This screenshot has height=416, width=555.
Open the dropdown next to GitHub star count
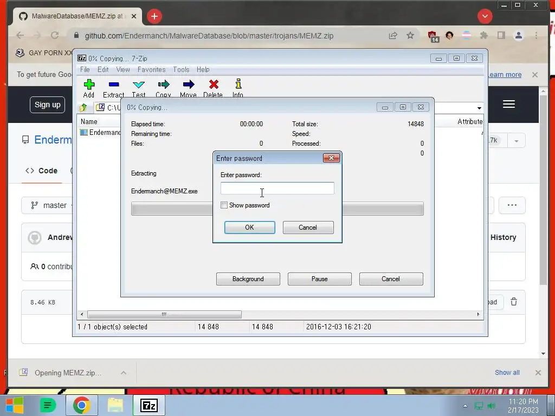(x=517, y=141)
